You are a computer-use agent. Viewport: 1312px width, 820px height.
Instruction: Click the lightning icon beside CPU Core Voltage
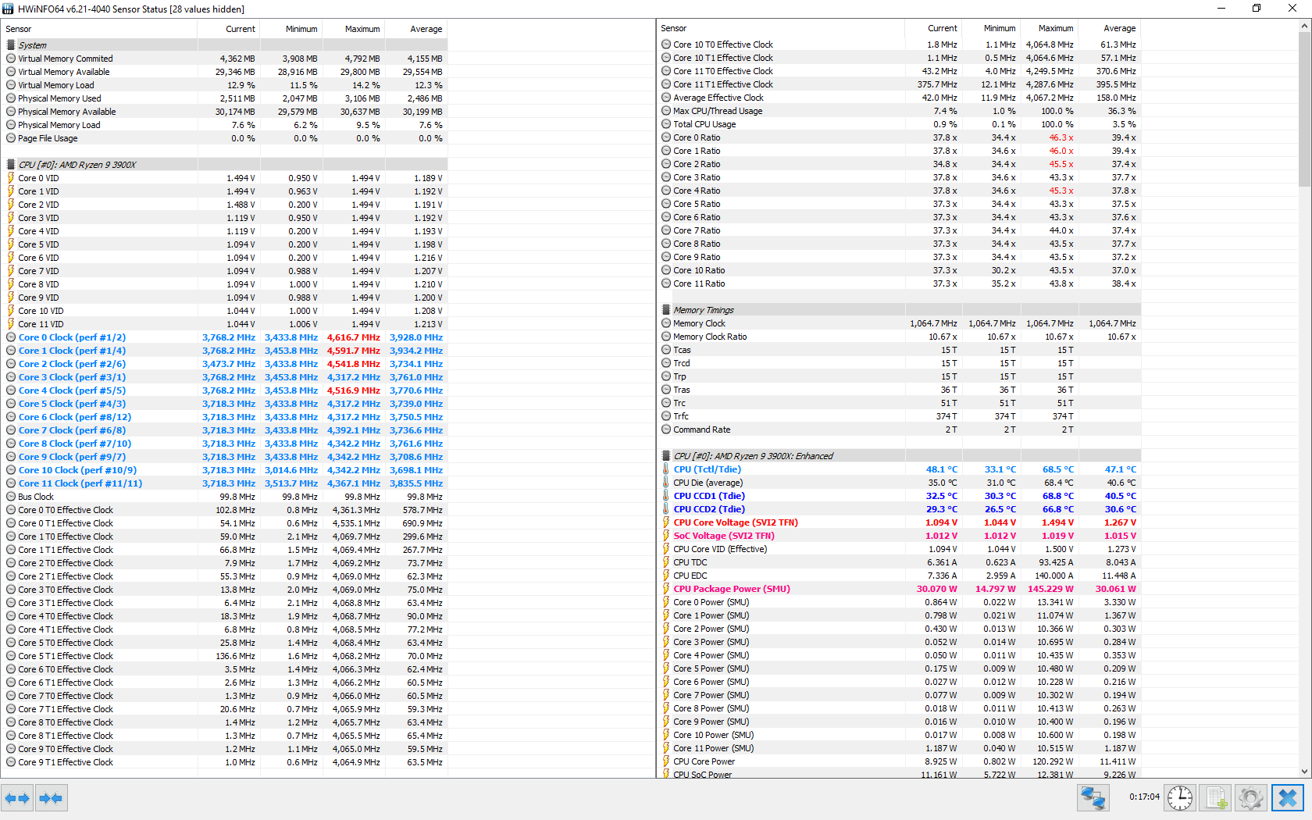pyautogui.click(x=666, y=522)
